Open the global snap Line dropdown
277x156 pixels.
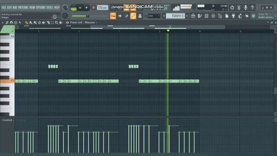click(154, 16)
